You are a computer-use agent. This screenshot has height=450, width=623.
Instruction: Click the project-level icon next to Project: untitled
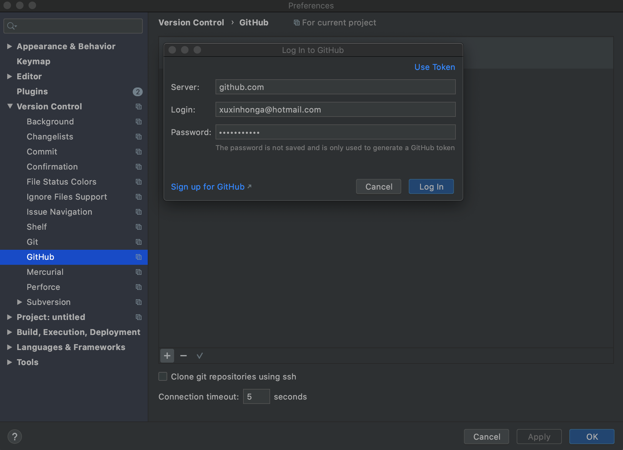[x=139, y=317]
